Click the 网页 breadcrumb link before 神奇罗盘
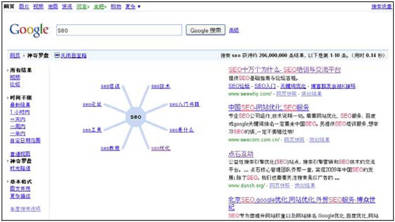395x222 pixels. tap(15, 56)
